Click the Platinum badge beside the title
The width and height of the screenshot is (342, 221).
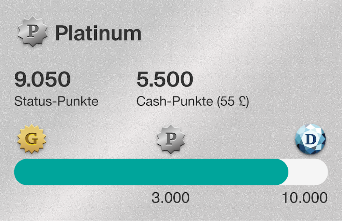(x=32, y=34)
